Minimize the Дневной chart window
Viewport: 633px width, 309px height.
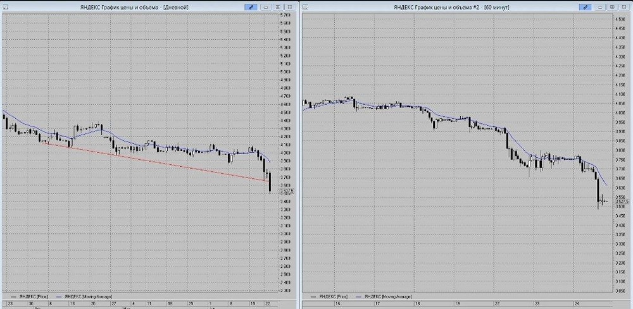pos(266,7)
